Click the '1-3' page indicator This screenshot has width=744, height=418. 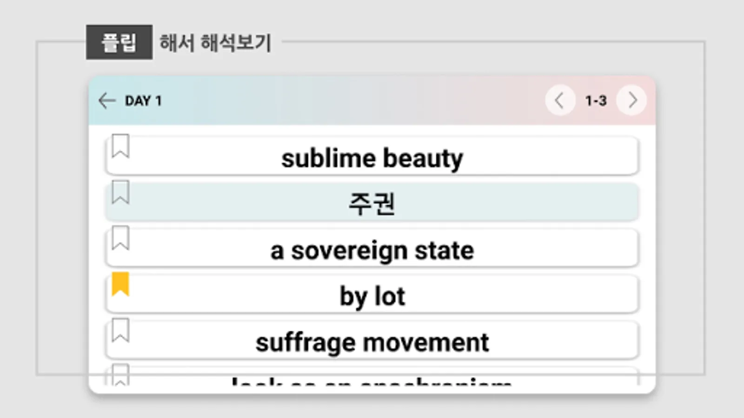[x=596, y=100]
